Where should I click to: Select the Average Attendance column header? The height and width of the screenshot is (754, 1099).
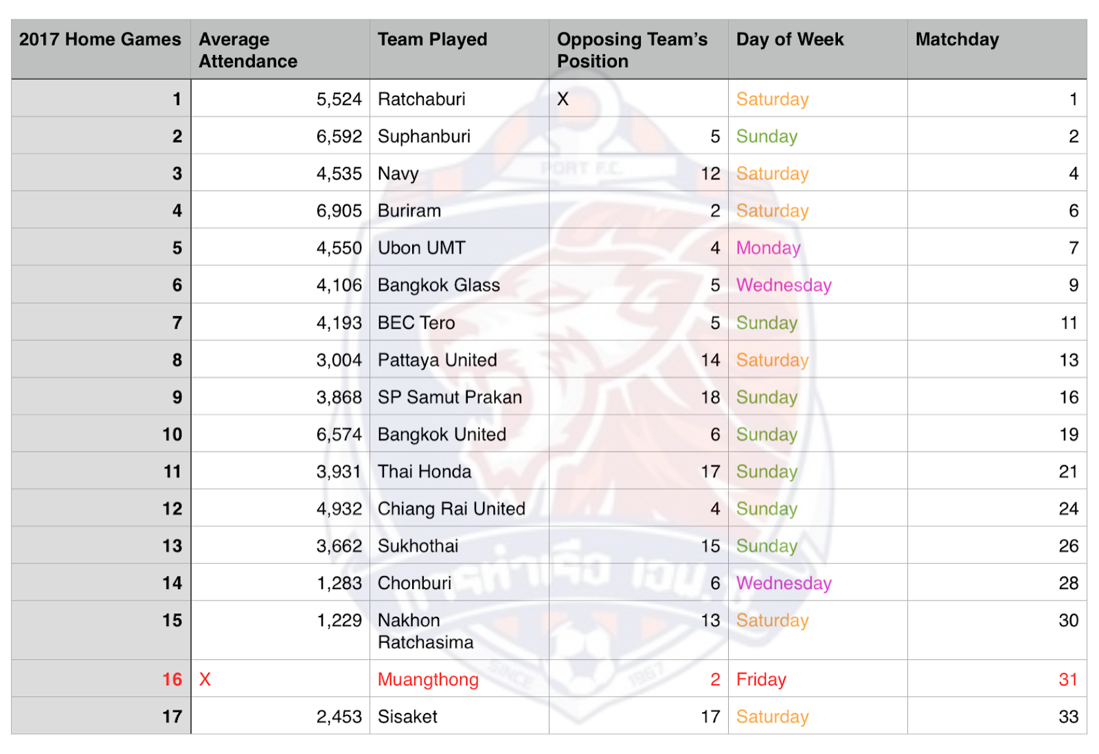(280, 49)
